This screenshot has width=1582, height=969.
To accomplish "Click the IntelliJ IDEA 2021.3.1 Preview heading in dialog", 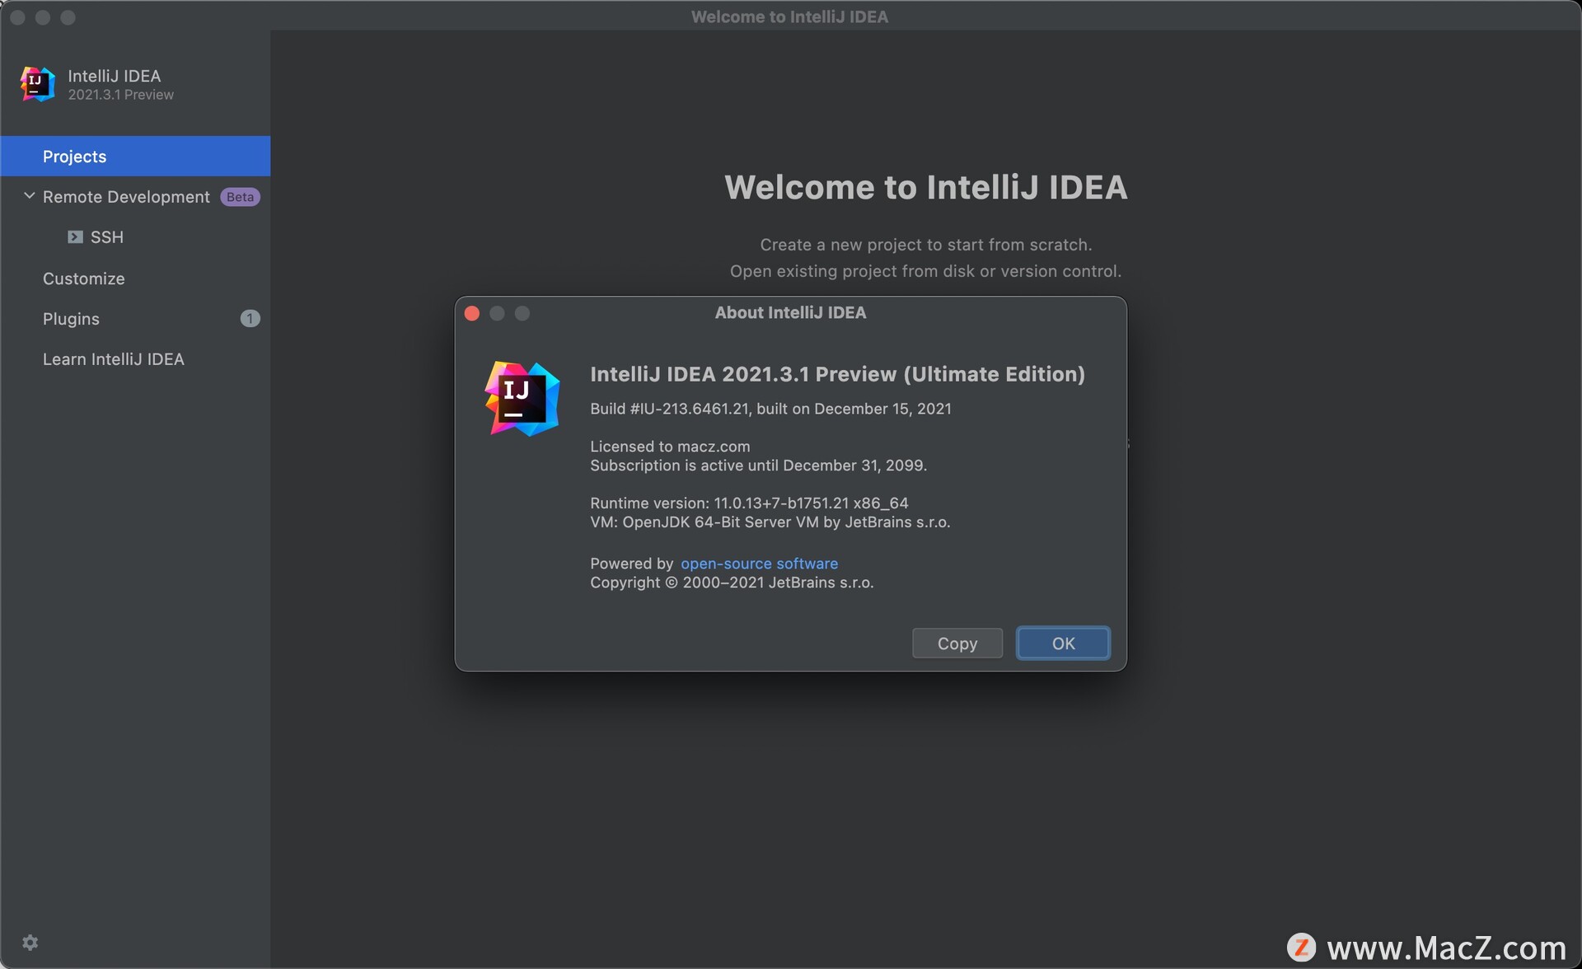I will tap(837, 374).
